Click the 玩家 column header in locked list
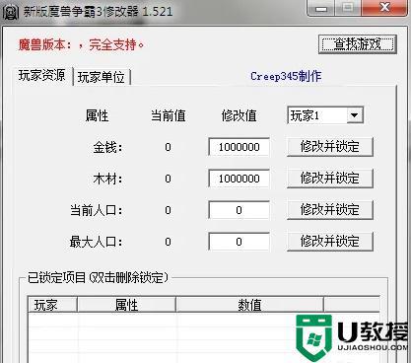411x363 pixels. 52,305
